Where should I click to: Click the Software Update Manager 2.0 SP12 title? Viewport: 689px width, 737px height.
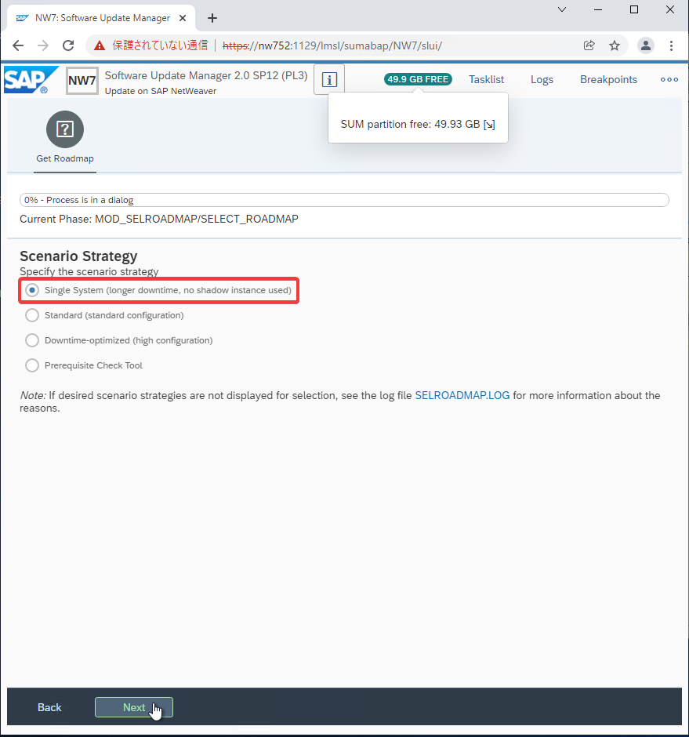[206, 76]
